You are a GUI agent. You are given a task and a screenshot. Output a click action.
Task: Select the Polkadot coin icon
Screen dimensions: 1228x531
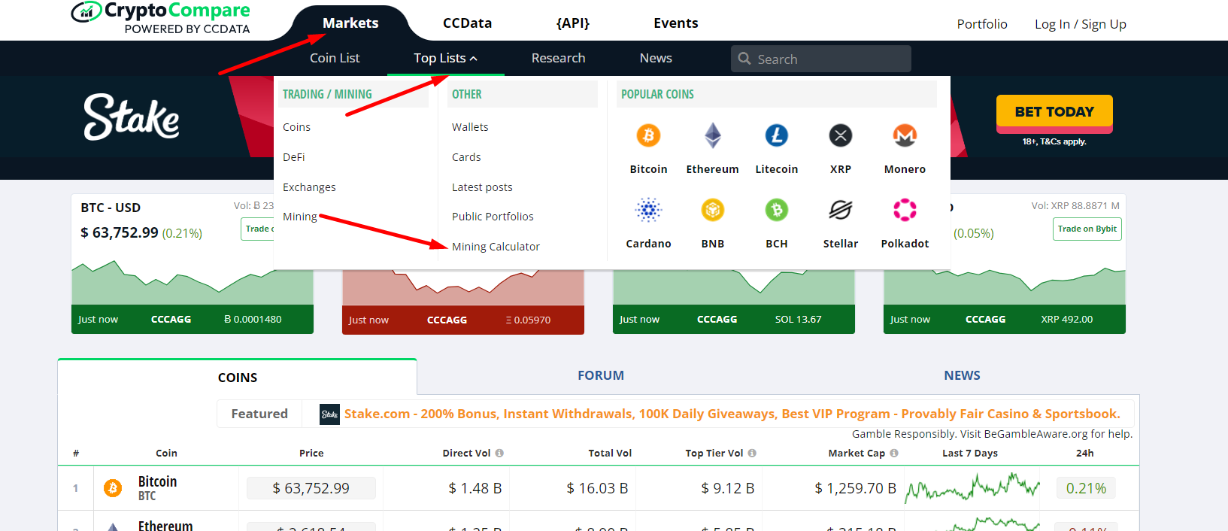pos(905,210)
